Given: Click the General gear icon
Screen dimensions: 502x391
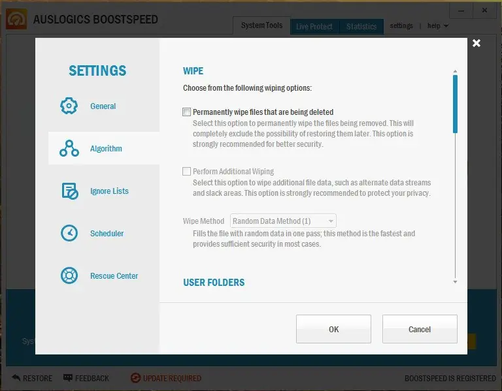Looking at the screenshot, I should (x=69, y=106).
